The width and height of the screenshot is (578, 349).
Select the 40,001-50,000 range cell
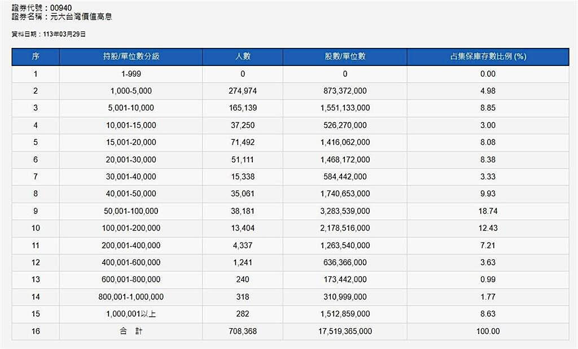click(x=131, y=194)
